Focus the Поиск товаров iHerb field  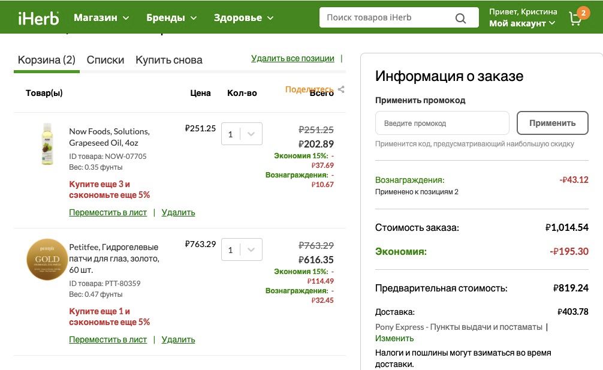399,18
